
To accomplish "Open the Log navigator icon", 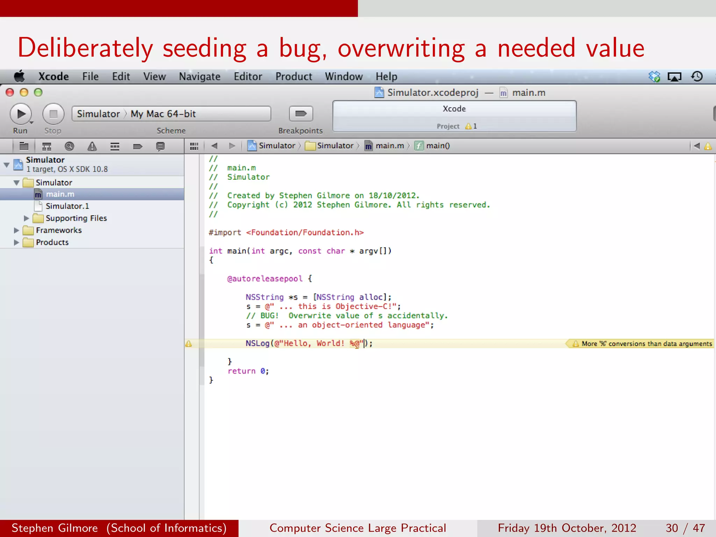I will [160, 146].
